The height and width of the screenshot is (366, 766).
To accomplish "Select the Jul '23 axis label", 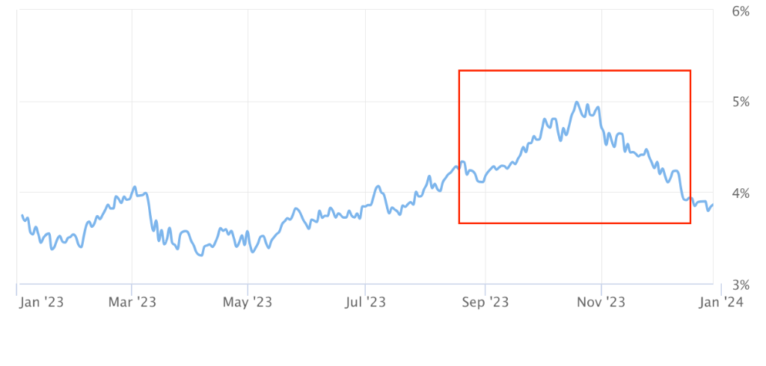I will point(365,303).
